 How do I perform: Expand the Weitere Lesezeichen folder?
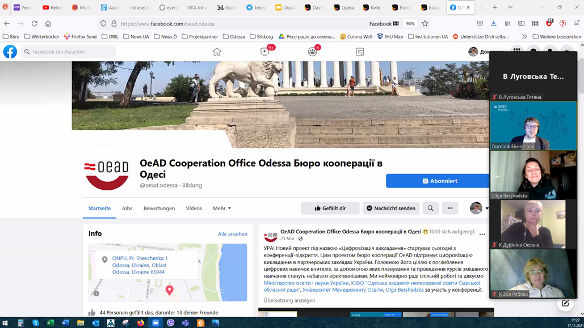[x=557, y=36]
